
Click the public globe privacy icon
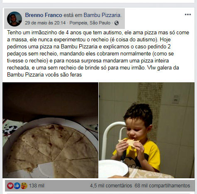tap(117, 23)
